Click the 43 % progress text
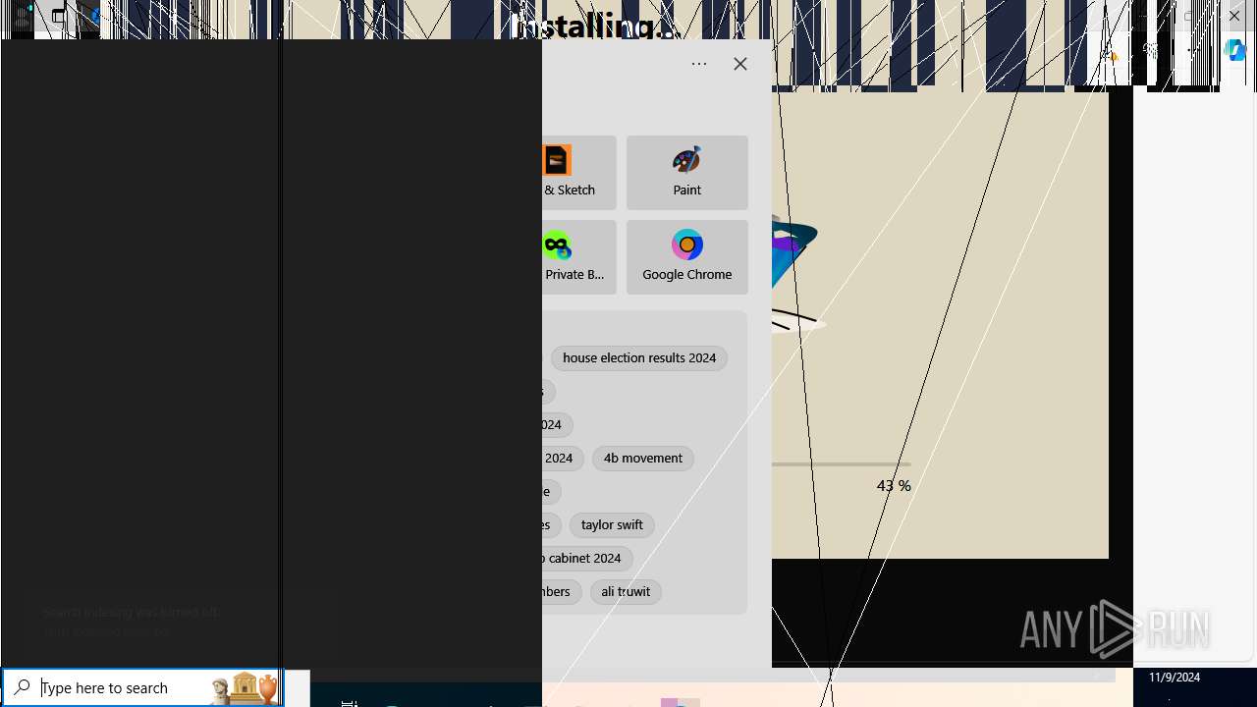 pyautogui.click(x=894, y=486)
